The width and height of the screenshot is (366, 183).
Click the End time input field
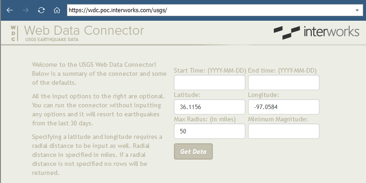[x=284, y=82]
